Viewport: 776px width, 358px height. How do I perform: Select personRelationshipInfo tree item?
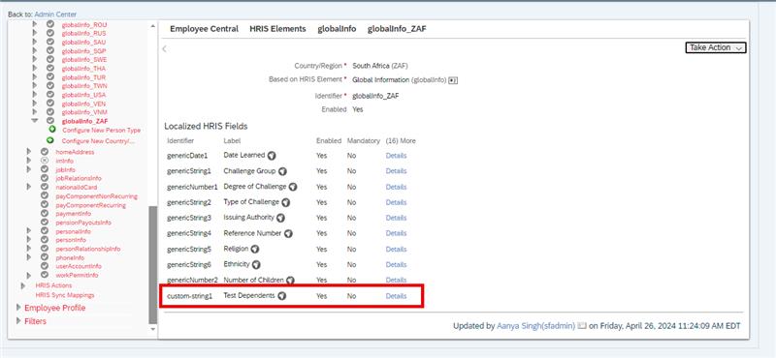click(87, 249)
